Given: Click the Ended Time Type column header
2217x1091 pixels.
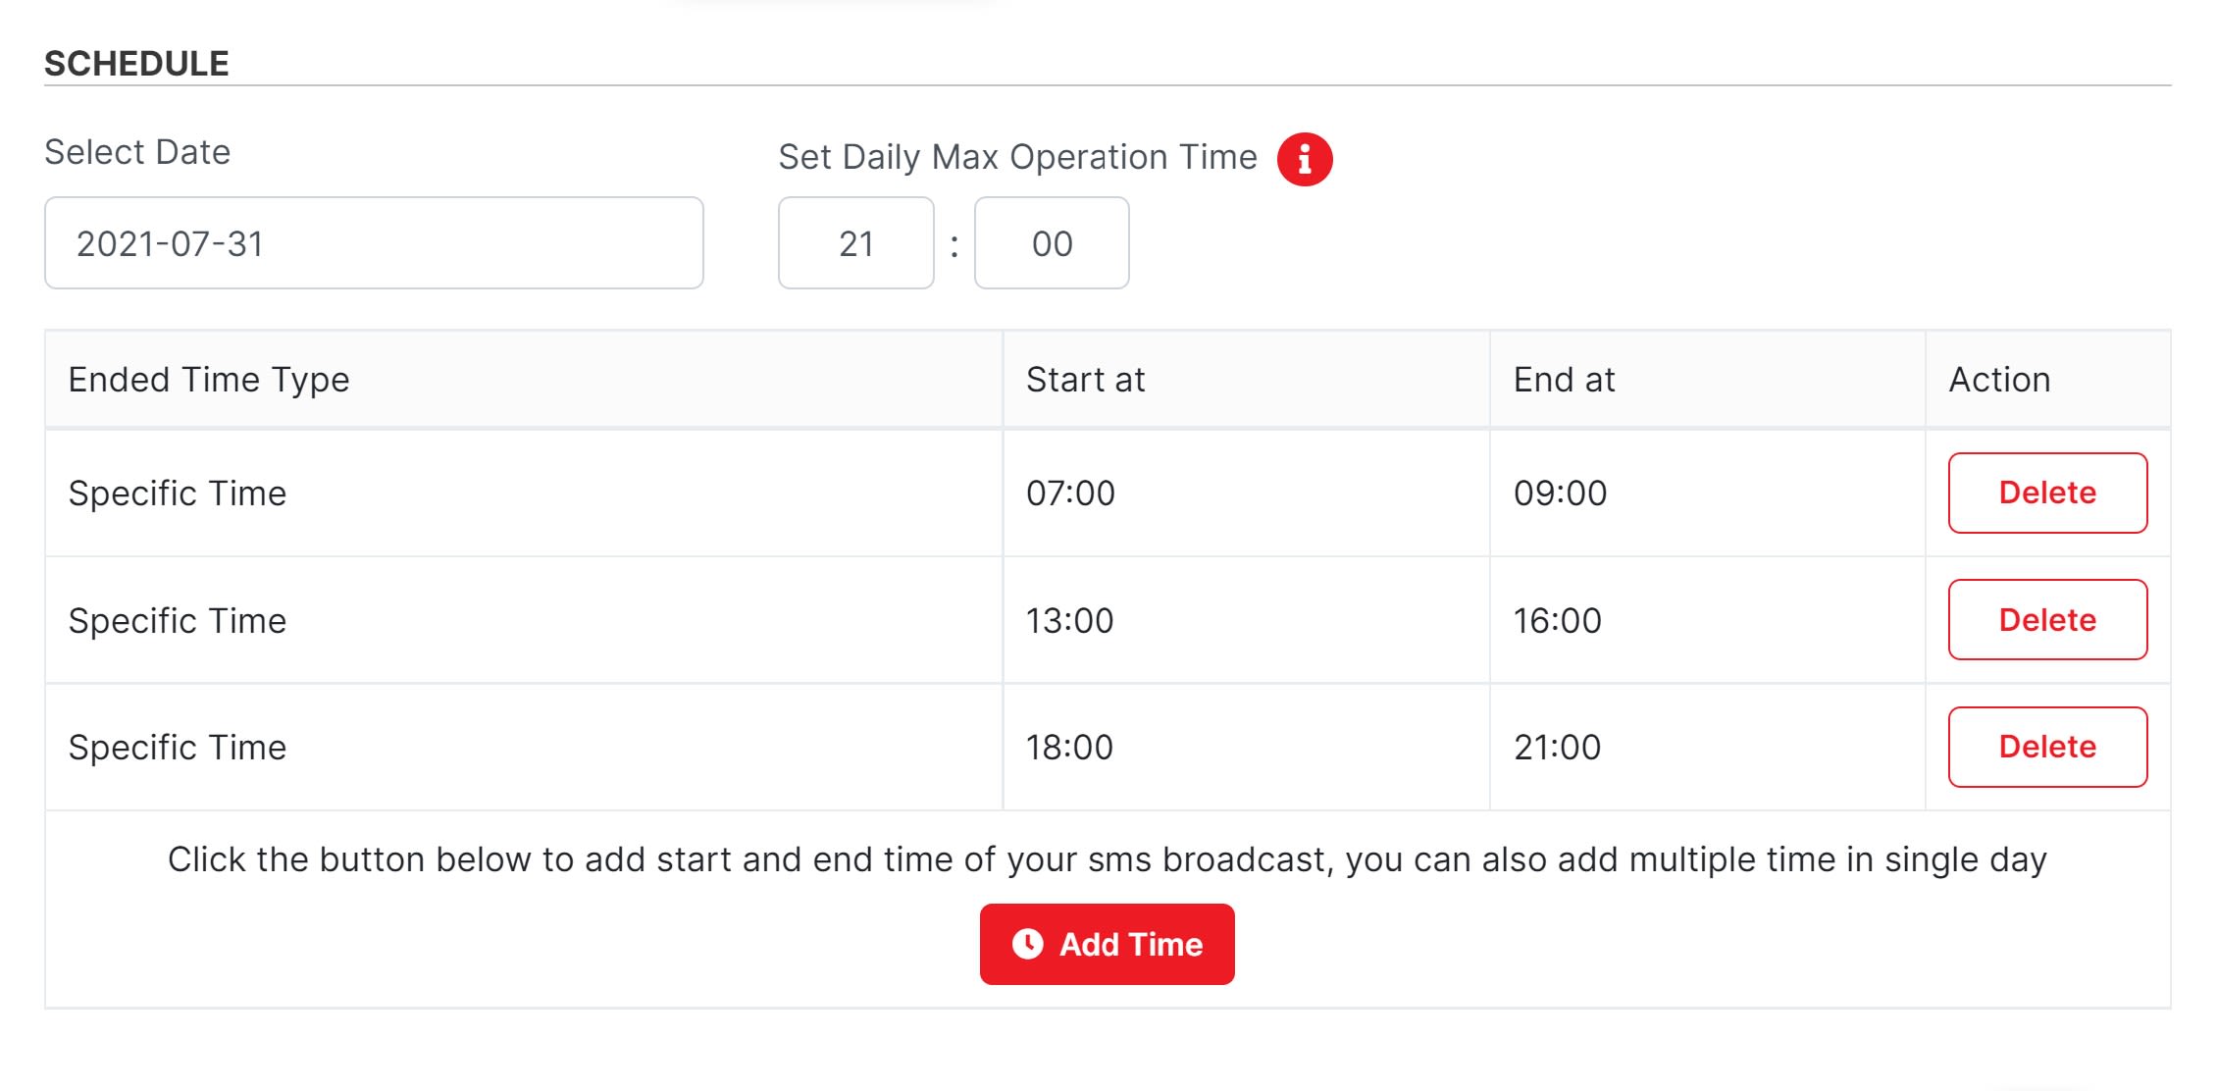Looking at the screenshot, I should (x=209, y=380).
